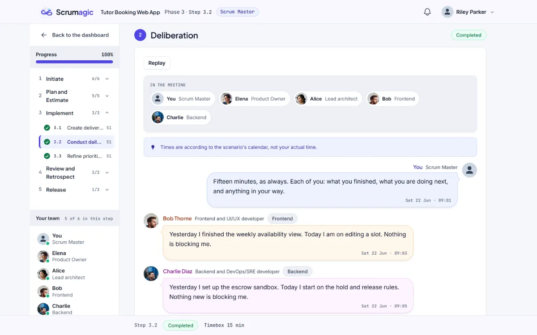Click the step number 2 circle
The height and width of the screenshot is (335, 537).
(x=140, y=35)
